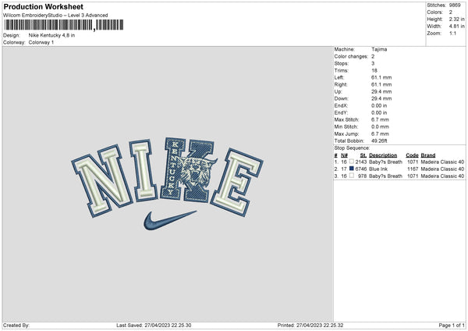Click the Production Worksheet title

(x=44, y=6)
